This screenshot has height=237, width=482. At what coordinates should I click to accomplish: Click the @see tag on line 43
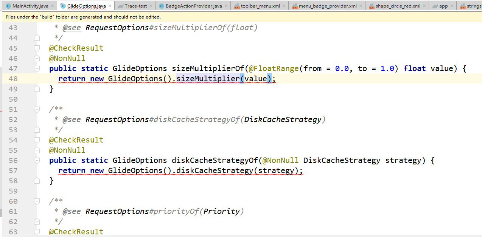pos(72,28)
